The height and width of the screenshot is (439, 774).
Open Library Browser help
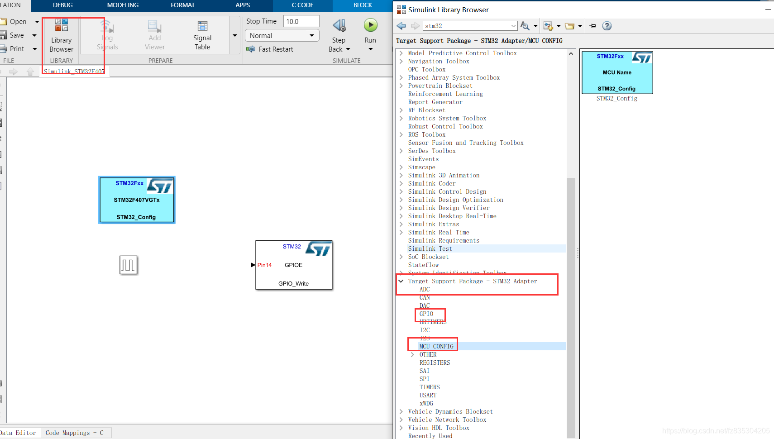[607, 26]
